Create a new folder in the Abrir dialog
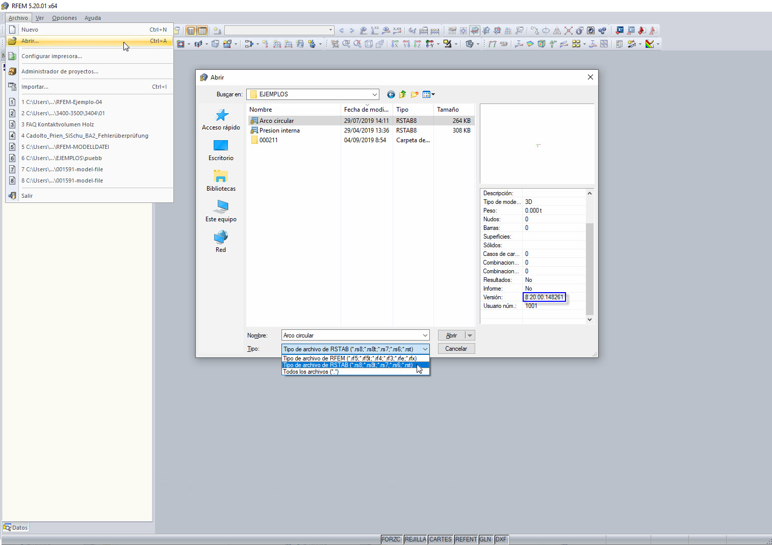The width and height of the screenshot is (772, 545). (x=414, y=94)
